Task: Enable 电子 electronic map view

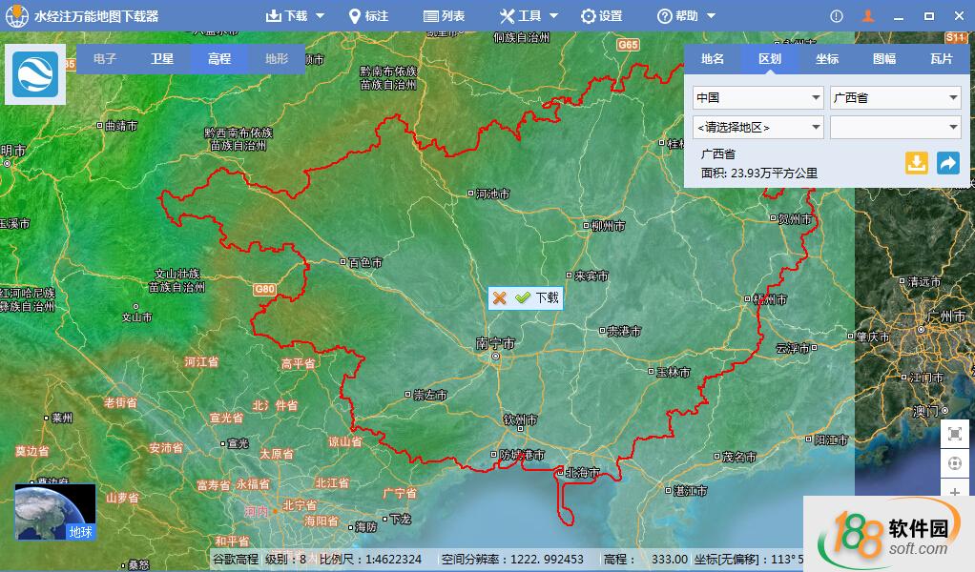Action: coord(104,58)
